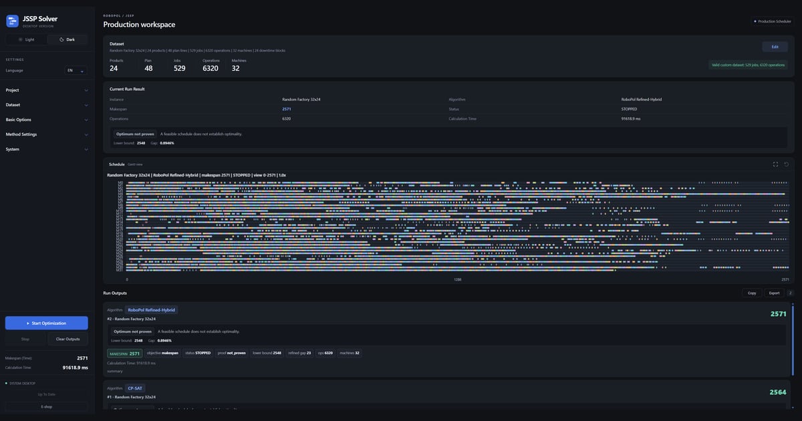
Task: Copy the run outputs
Action: coord(752,293)
